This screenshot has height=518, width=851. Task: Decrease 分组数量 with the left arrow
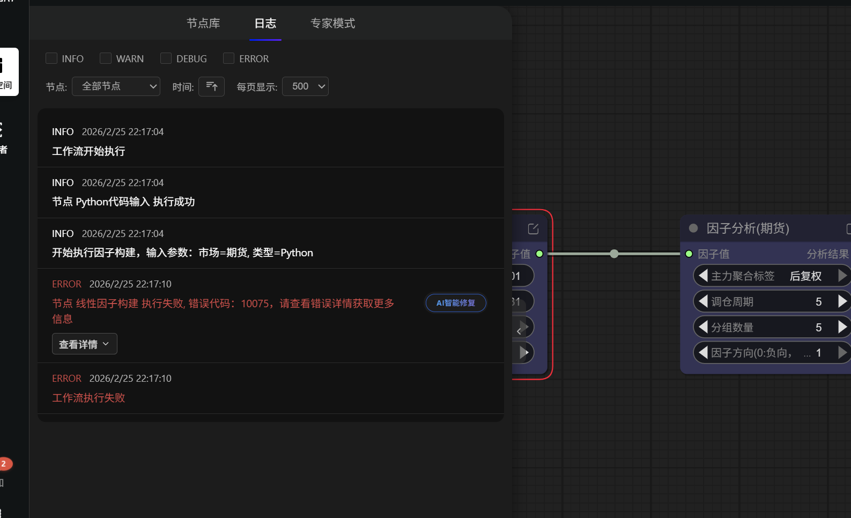point(703,327)
